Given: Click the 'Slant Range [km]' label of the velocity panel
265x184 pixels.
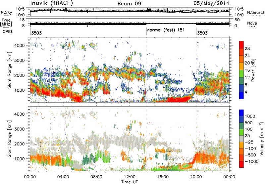Looking at the screenshot, I should click(9, 138).
